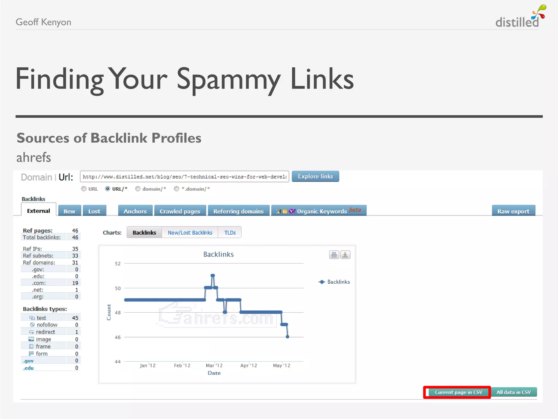Click the image backlink type icon
558x419 pixels.
click(x=31, y=339)
